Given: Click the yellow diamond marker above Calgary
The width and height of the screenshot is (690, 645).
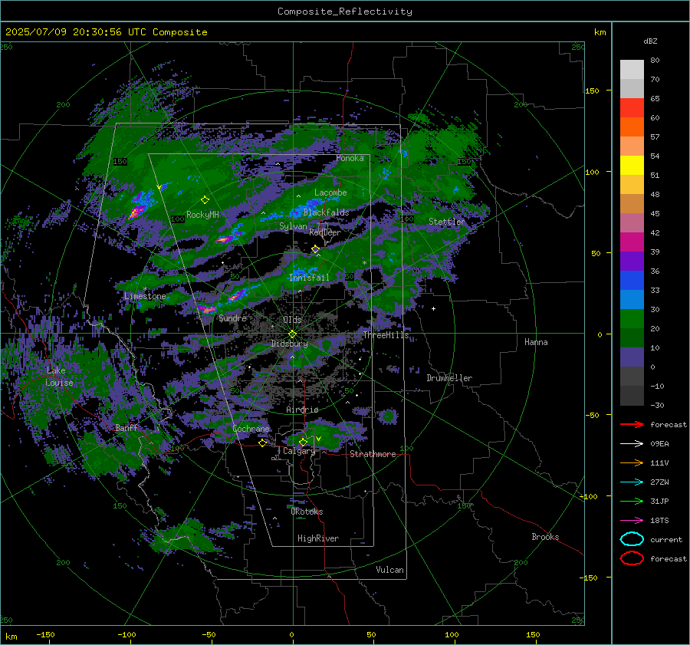Looking at the screenshot, I should 303,442.
